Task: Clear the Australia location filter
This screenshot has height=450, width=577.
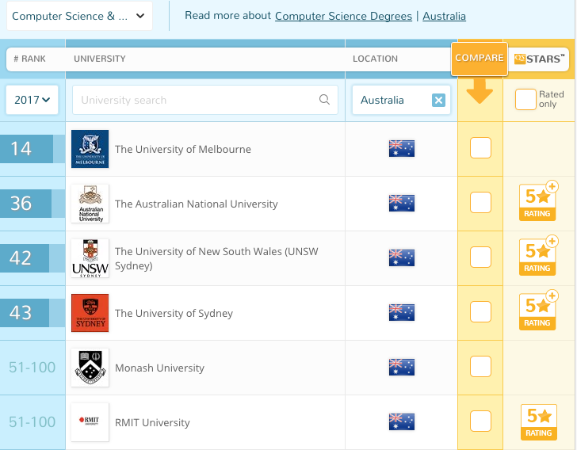Action: (438, 100)
